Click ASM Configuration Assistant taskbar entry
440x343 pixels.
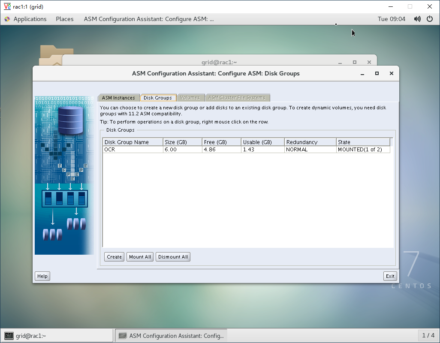[171, 336]
